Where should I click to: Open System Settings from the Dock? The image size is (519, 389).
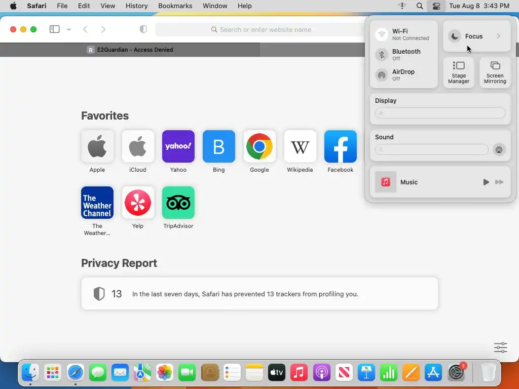(456, 372)
